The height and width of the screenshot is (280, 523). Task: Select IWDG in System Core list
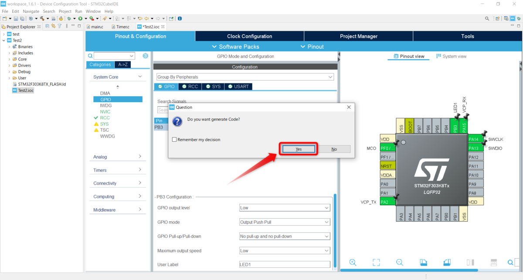pyautogui.click(x=106, y=106)
